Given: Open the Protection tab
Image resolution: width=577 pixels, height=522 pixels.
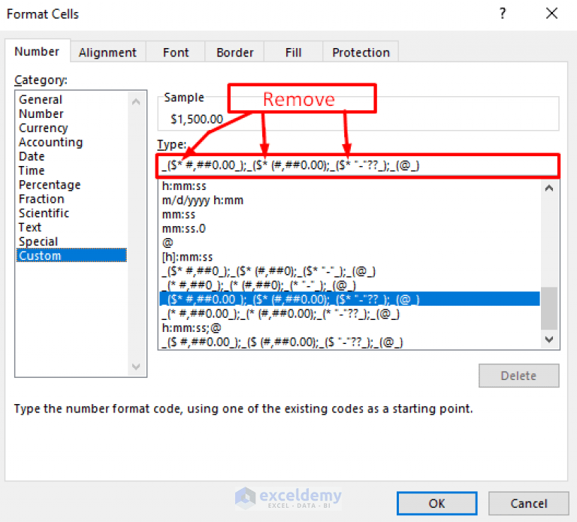Looking at the screenshot, I should (361, 53).
